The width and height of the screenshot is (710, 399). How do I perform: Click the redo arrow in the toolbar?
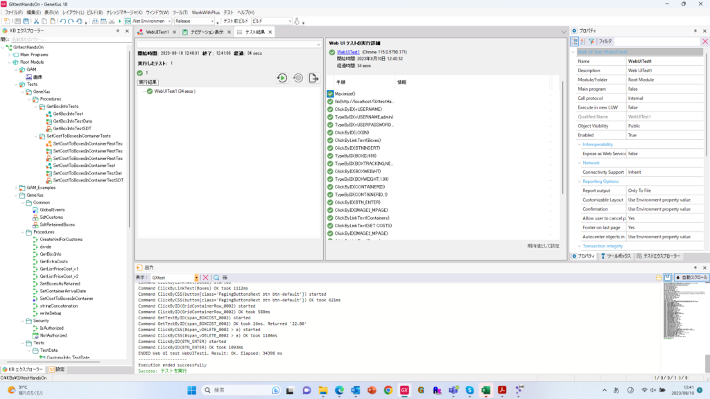click(x=71, y=21)
